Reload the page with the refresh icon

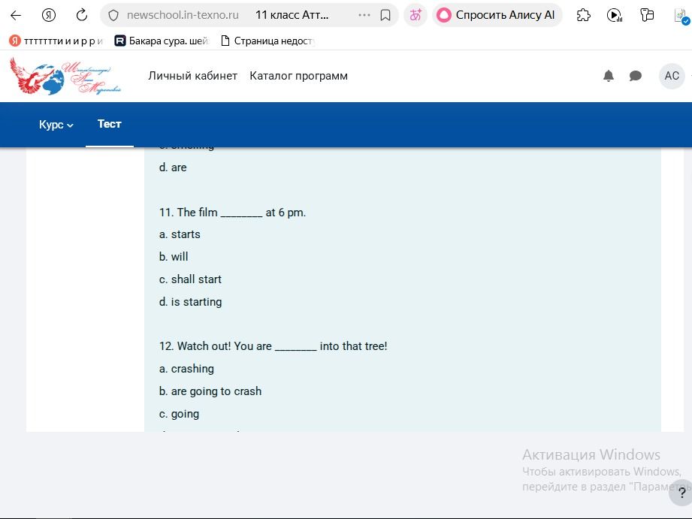82,16
